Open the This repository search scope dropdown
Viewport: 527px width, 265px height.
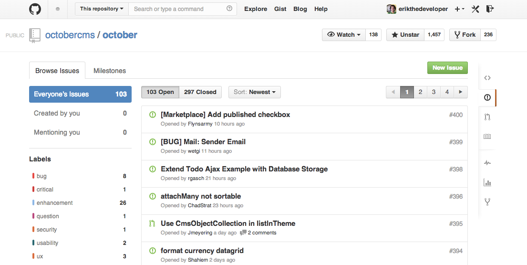click(102, 9)
